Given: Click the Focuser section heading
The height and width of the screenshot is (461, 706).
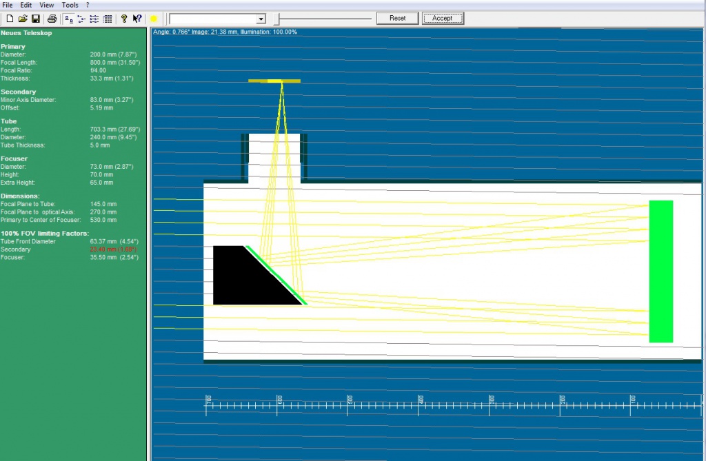Looking at the screenshot, I should pyautogui.click(x=14, y=158).
